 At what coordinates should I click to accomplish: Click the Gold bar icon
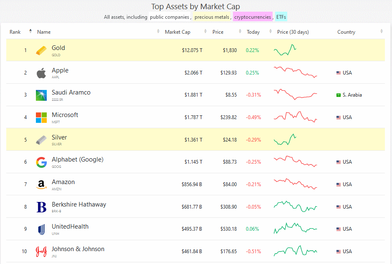tap(41, 50)
